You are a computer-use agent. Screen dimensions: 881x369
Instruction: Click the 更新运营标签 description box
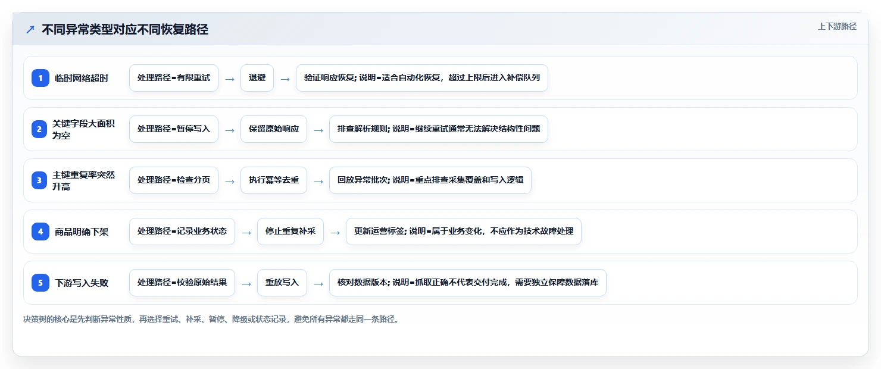(x=464, y=232)
